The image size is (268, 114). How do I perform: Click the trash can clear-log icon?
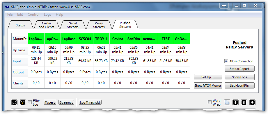244,102
